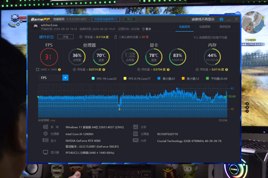Click the help icon beside memory power 0.0116 度
Screen dimensions: 268x178
[227, 70]
